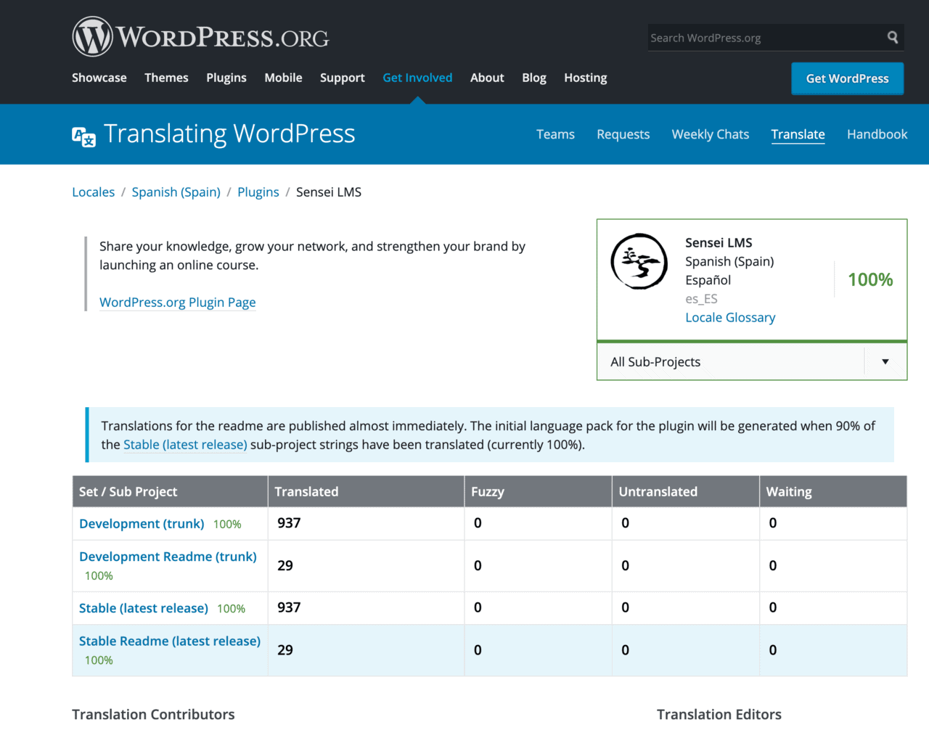The image size is (929, 730).
Task: Click the translate icon beside Translating WordPress
Action: click(83, 136)
